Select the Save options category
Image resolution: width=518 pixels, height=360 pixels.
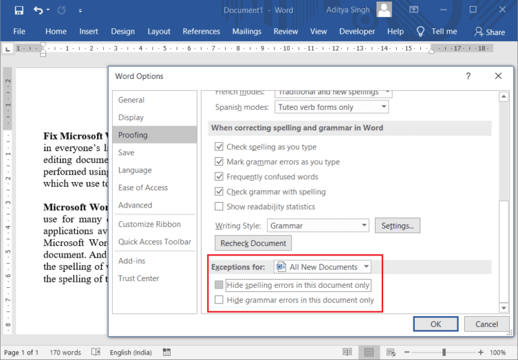point(154,152)
